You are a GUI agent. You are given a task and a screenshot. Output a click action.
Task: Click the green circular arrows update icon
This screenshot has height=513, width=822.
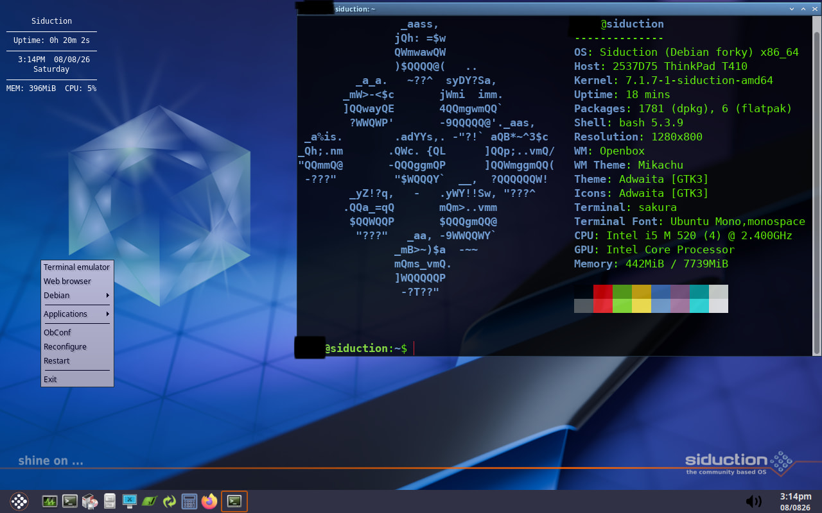(x=170, y=501)
